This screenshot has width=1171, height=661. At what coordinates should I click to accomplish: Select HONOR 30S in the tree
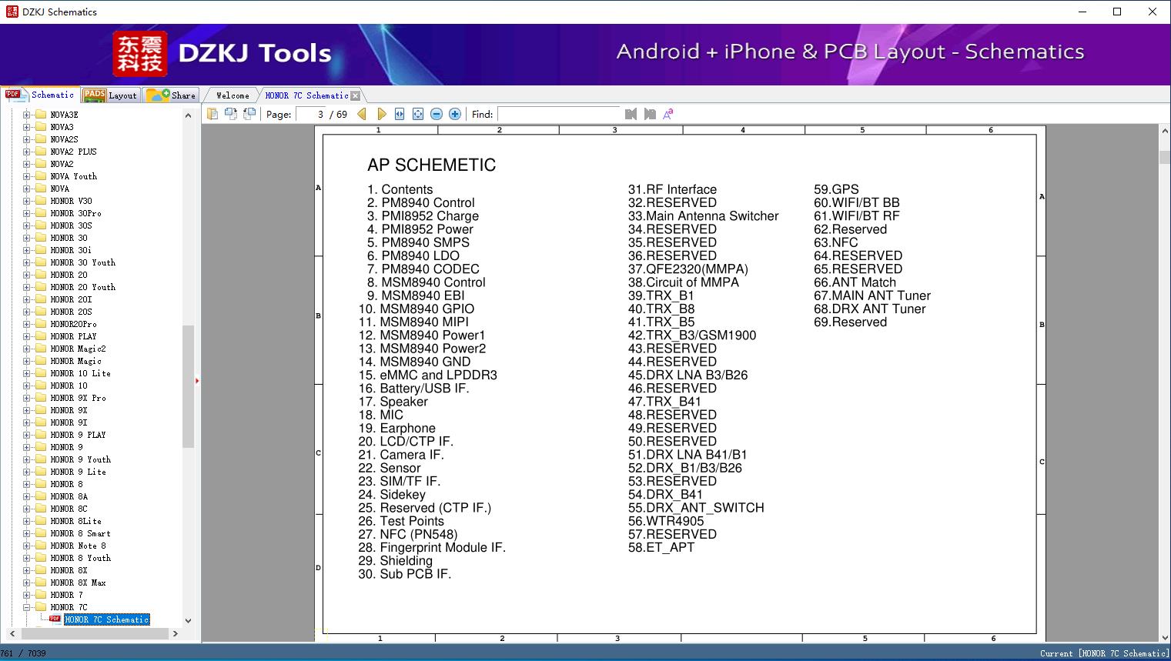point(71,225)
